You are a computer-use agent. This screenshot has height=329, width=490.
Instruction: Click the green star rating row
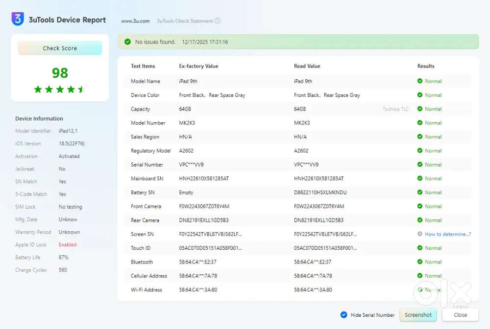click(x=60, y=89)
